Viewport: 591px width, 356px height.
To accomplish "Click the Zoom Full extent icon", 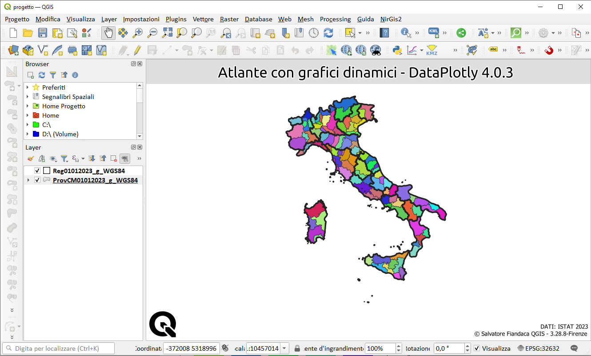I will [167, 33].
